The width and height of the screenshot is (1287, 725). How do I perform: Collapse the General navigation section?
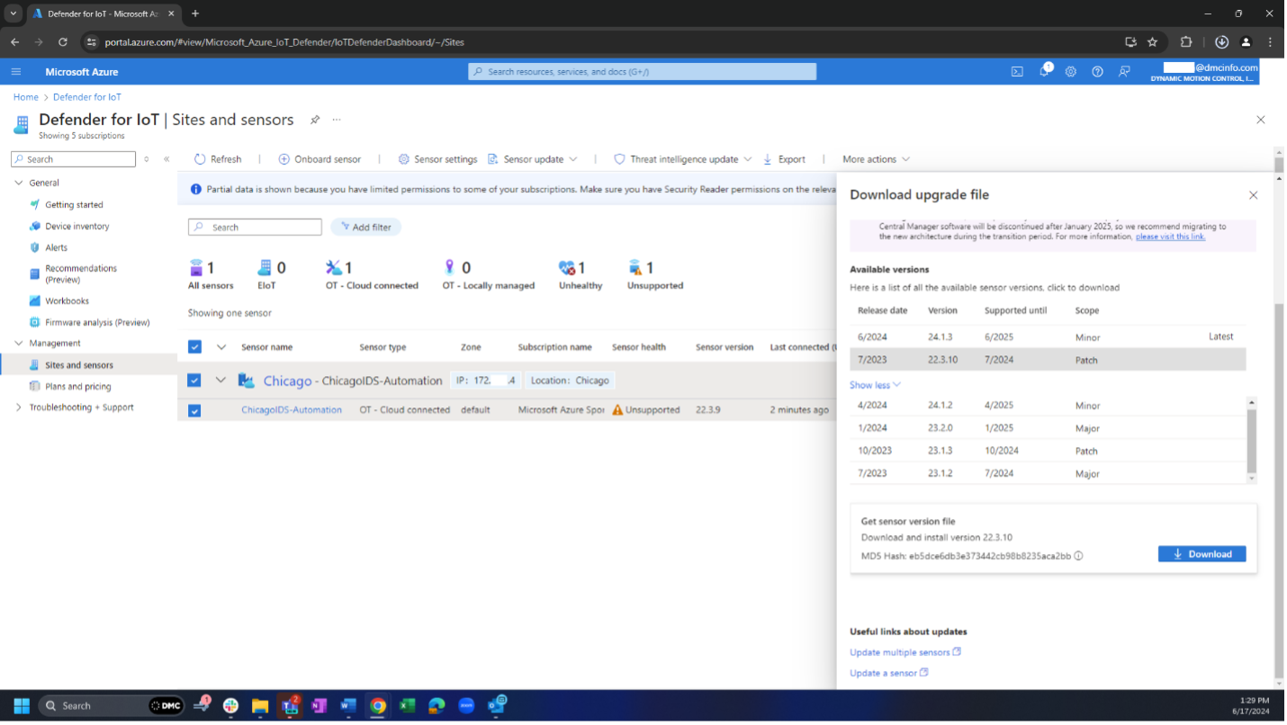pyautogui.click(x=19, y=183)
